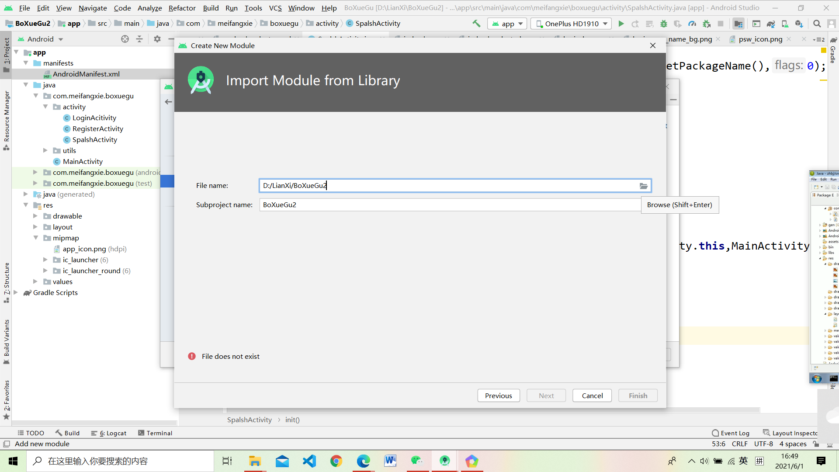
Task: Open AVD Manager device icon
Action: tap(785, 24)
